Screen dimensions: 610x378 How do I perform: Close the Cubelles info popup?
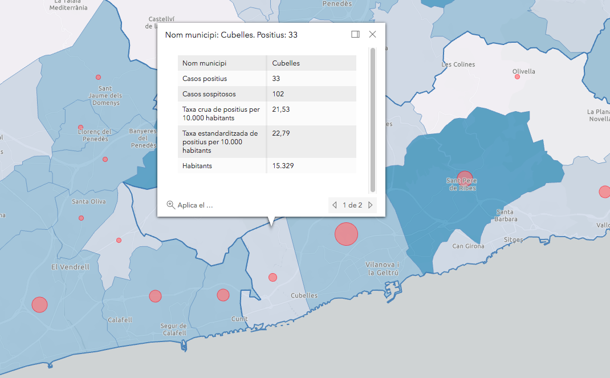pyautogui.click(x=373, y=34)
